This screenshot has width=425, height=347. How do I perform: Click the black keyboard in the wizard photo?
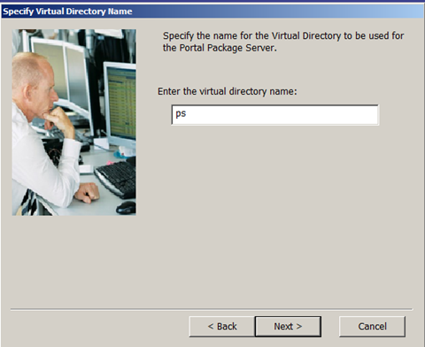(116, 180)
